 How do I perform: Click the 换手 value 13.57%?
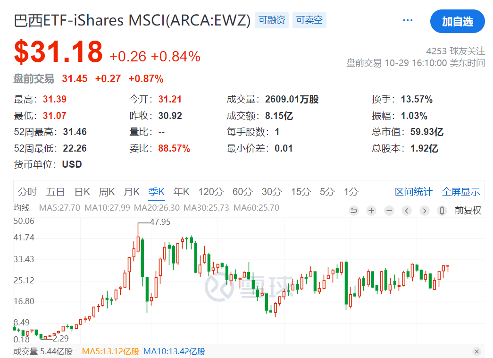point(417,99)
